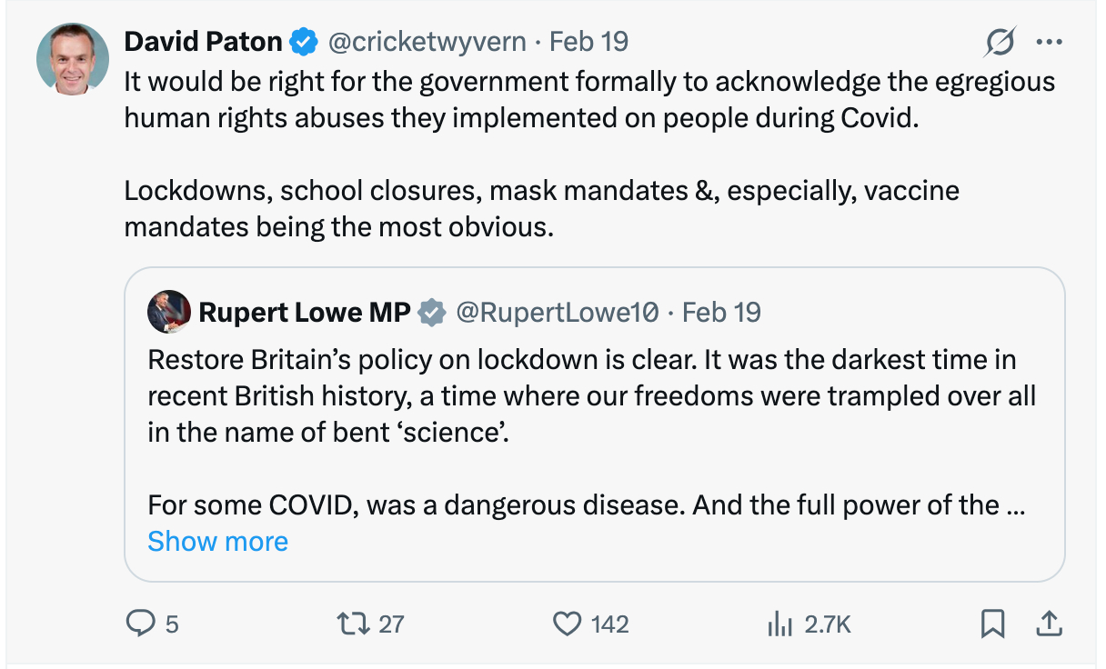Expand quoted tweet with Show more
This screenshot has width=1106, height=669.
pyautogui.click(x=217, y=542)
